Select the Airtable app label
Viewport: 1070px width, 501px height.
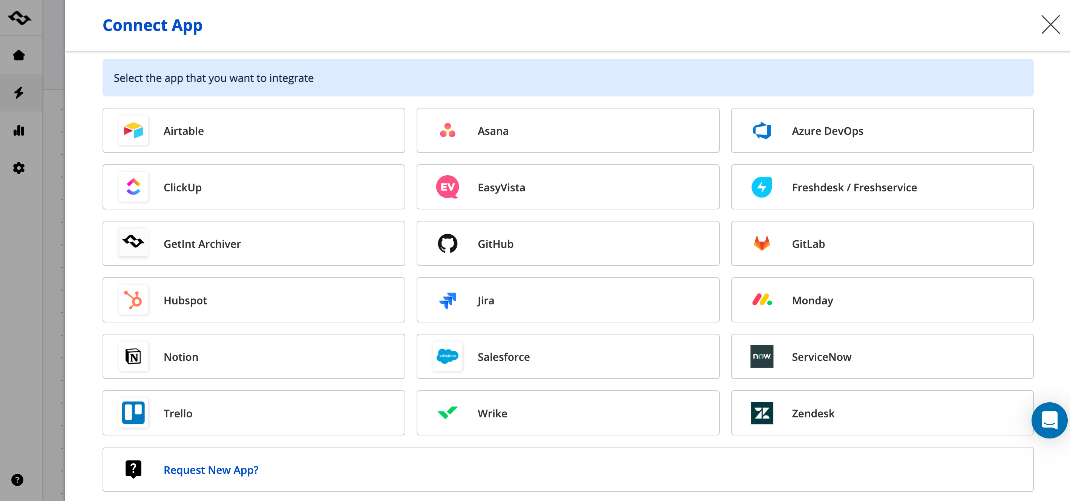pyautogui.click(x=184, y=131)
